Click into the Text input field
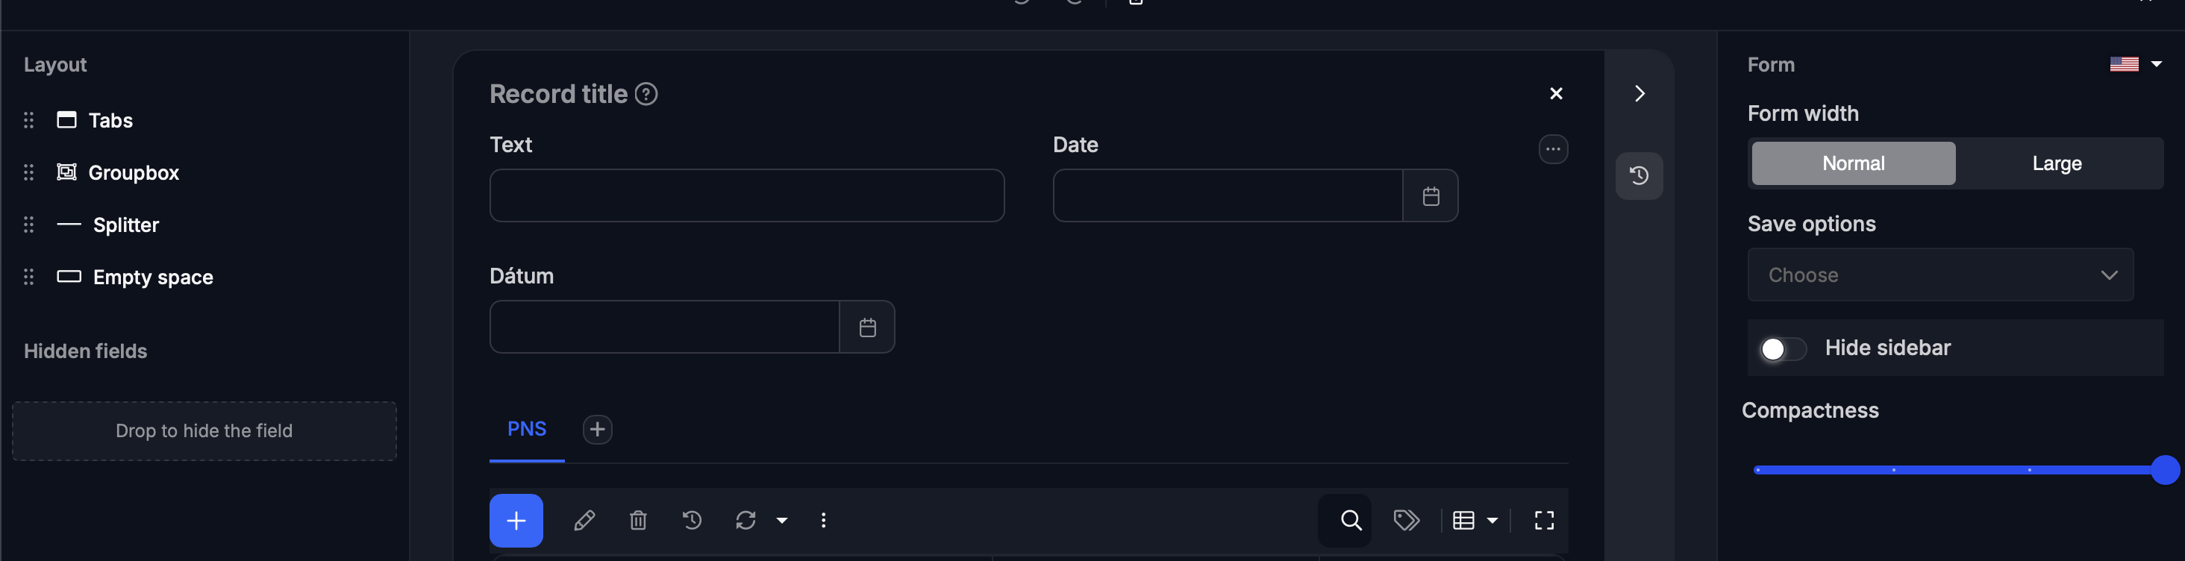Screen dimensions: 2185x561 [x=746, y=195]
